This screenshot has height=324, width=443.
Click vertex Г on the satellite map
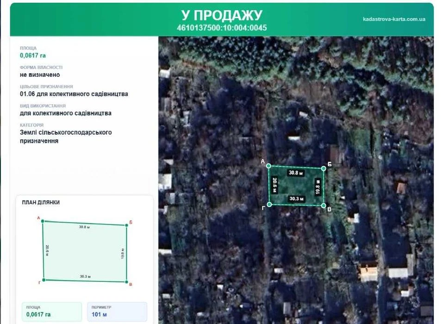(x=269, y=204)
